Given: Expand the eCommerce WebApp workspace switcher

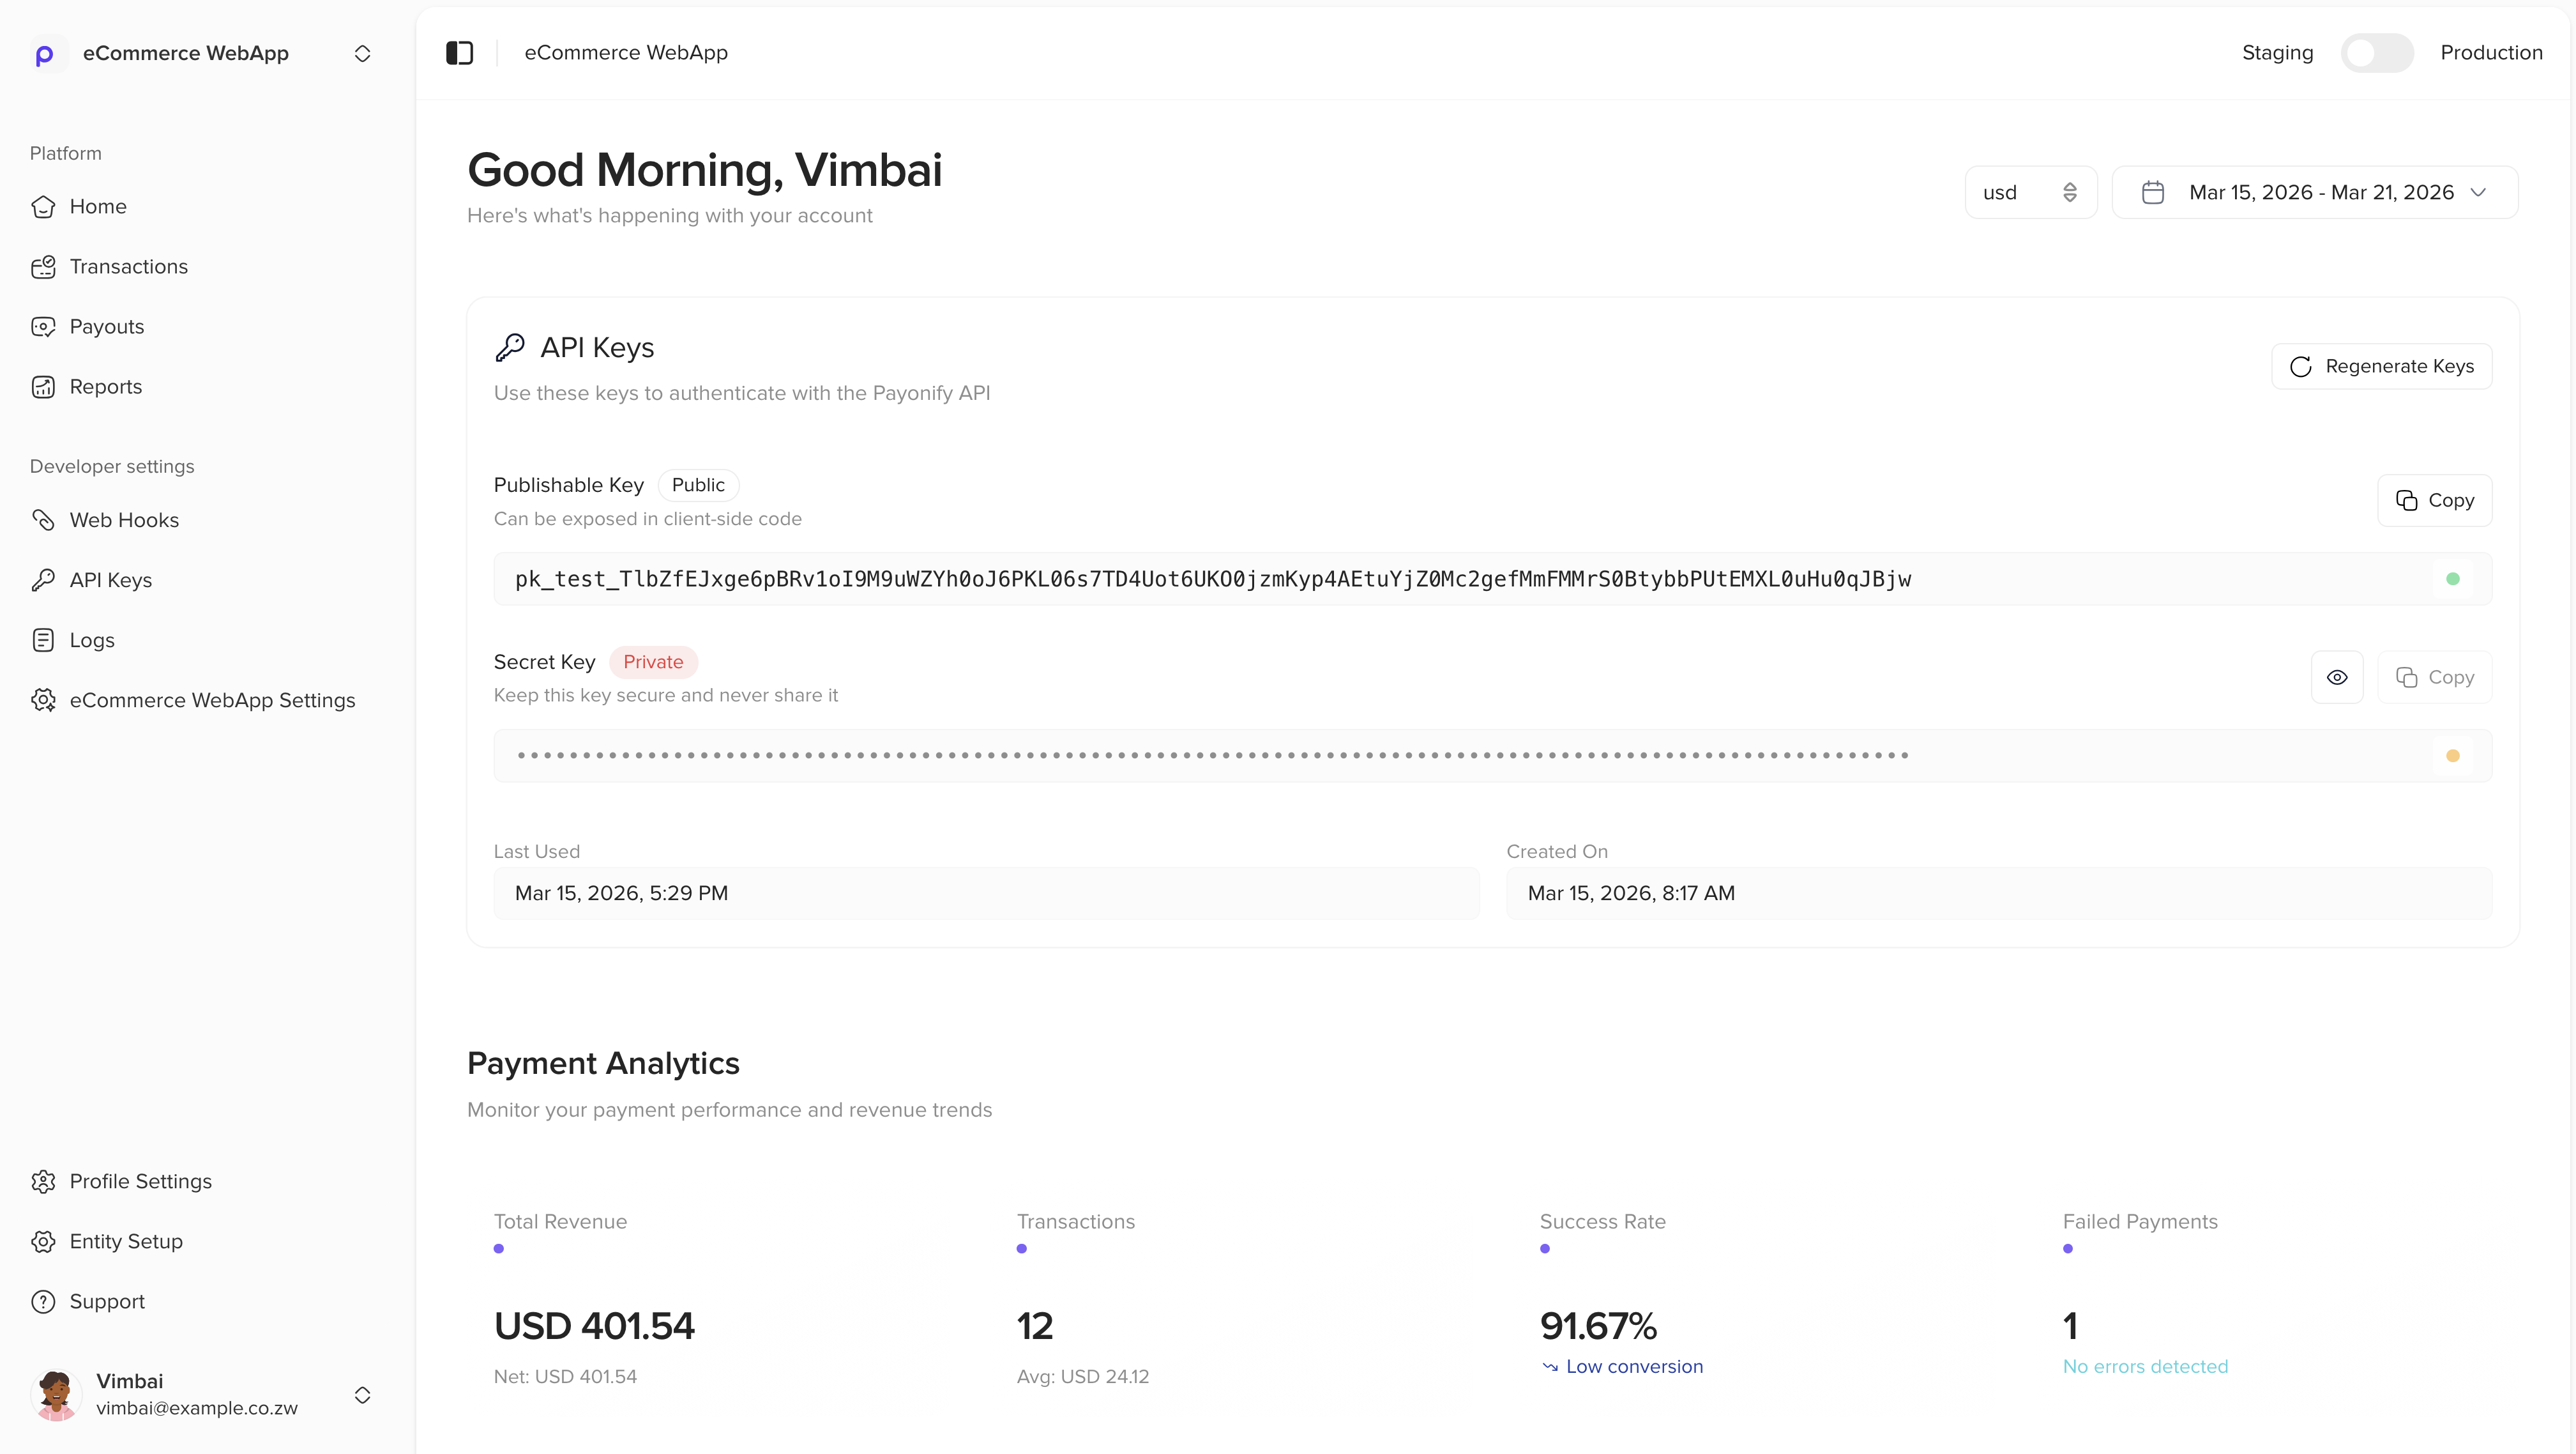Looking at the screenshot, I should click(x=362, y=54).
